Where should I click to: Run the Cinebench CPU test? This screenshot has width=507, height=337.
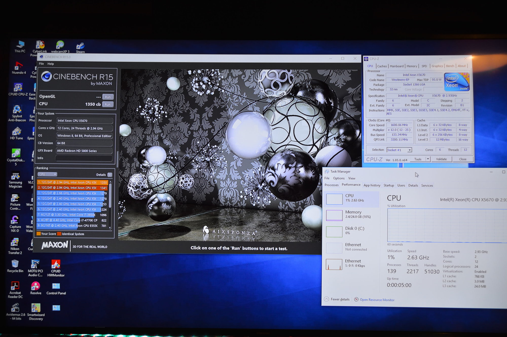(x=108, y=104)
